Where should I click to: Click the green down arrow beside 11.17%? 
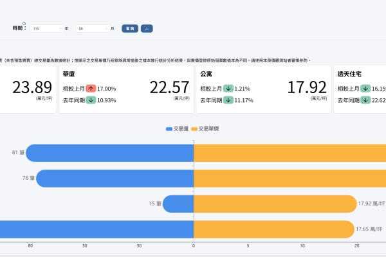[228, 100]
